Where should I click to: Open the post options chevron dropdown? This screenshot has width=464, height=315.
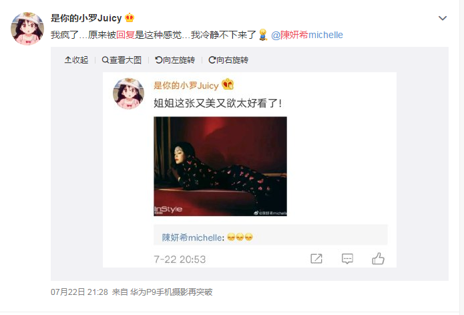point(443,18)
